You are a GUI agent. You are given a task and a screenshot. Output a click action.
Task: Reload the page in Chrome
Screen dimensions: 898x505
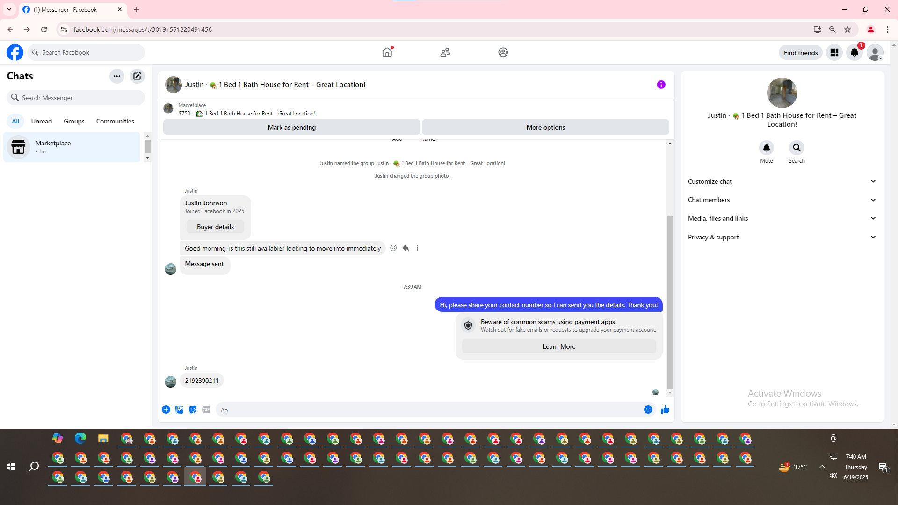click(44, 29)
